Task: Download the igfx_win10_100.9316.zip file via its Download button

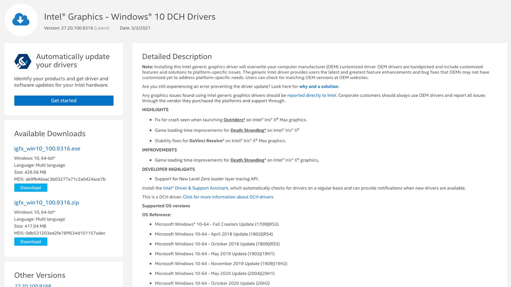Action: pos(31,241)
